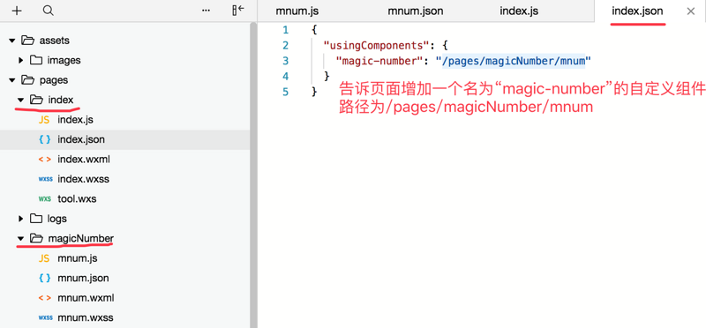Collapse the magicNumber folder arrow
The height and width of the screenshot is (328, 706).
click(20, 238)
